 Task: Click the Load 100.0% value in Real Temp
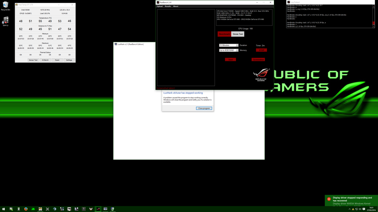[x=45, y=14]
